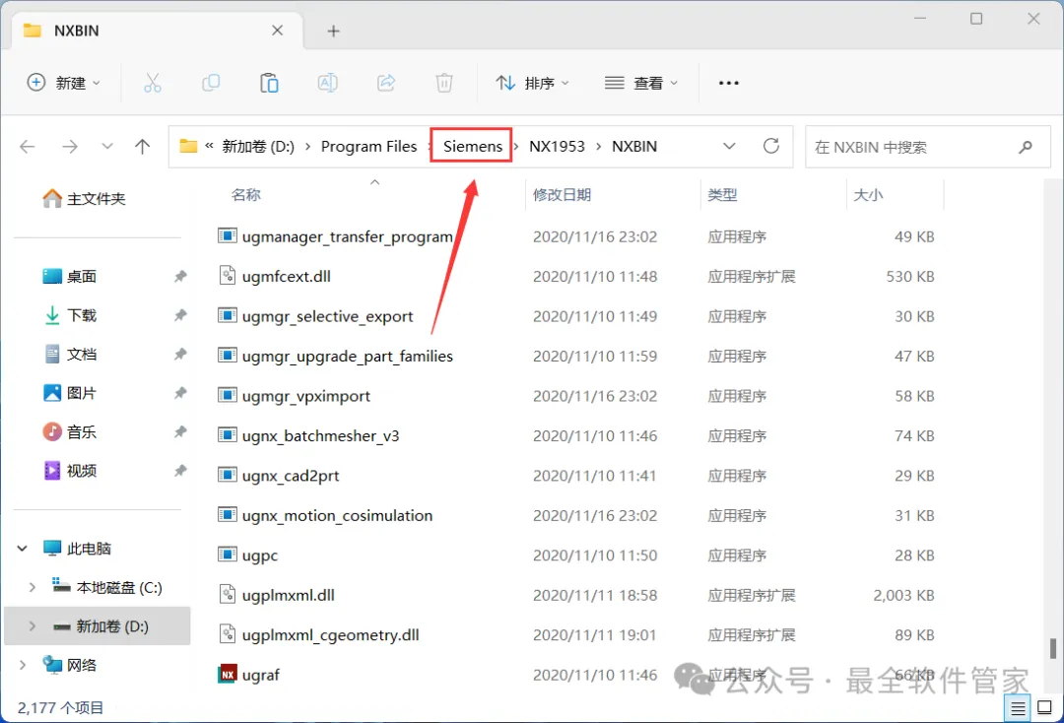Click NXBIN in the breadcrumb

(x=634, y=146)
